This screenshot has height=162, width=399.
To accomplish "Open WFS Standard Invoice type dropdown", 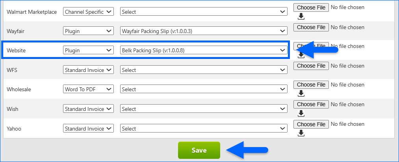I will coord(88,70).
